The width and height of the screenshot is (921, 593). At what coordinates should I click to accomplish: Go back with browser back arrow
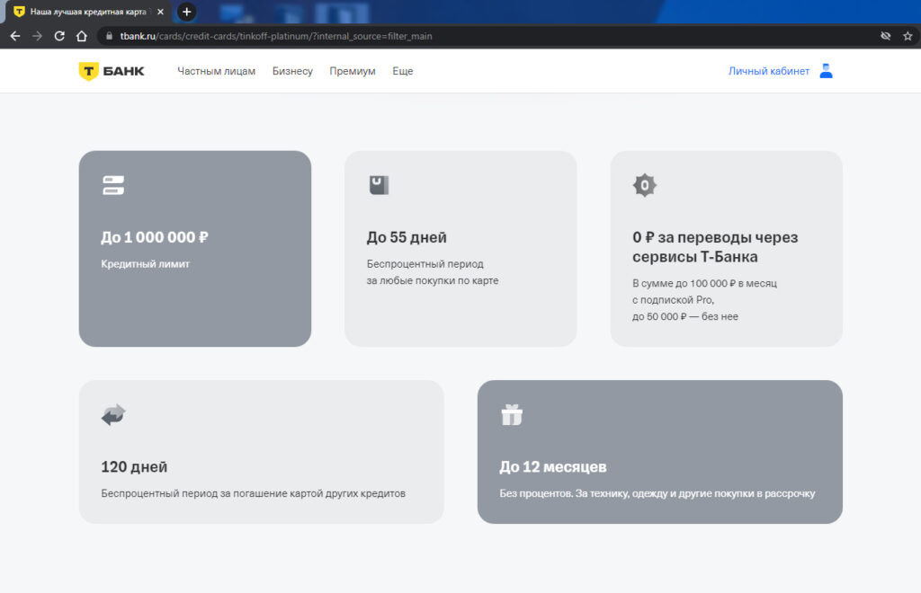pyautogui.click(x=15, y=36)
